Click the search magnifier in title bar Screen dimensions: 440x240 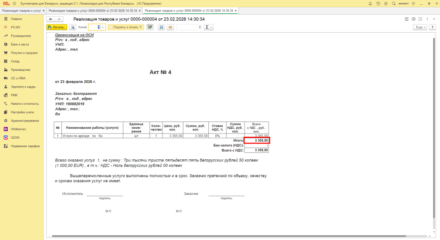[x=394, y=3]
